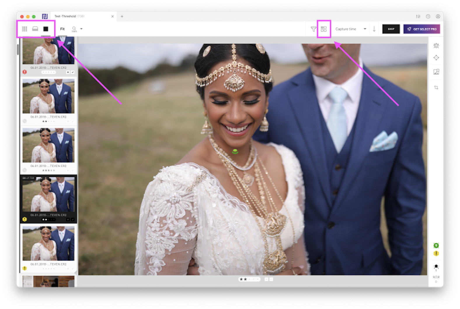
Task: Select the partially visible indoor thumbnail at the bottom
Action: [x=48, y=281]
